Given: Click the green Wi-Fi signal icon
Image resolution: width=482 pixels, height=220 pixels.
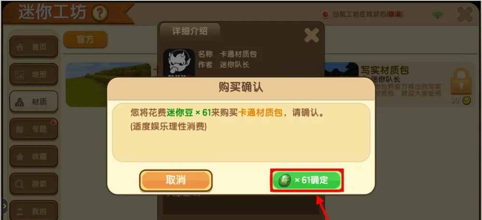Looking at the screenshot, I should [438, 15].
